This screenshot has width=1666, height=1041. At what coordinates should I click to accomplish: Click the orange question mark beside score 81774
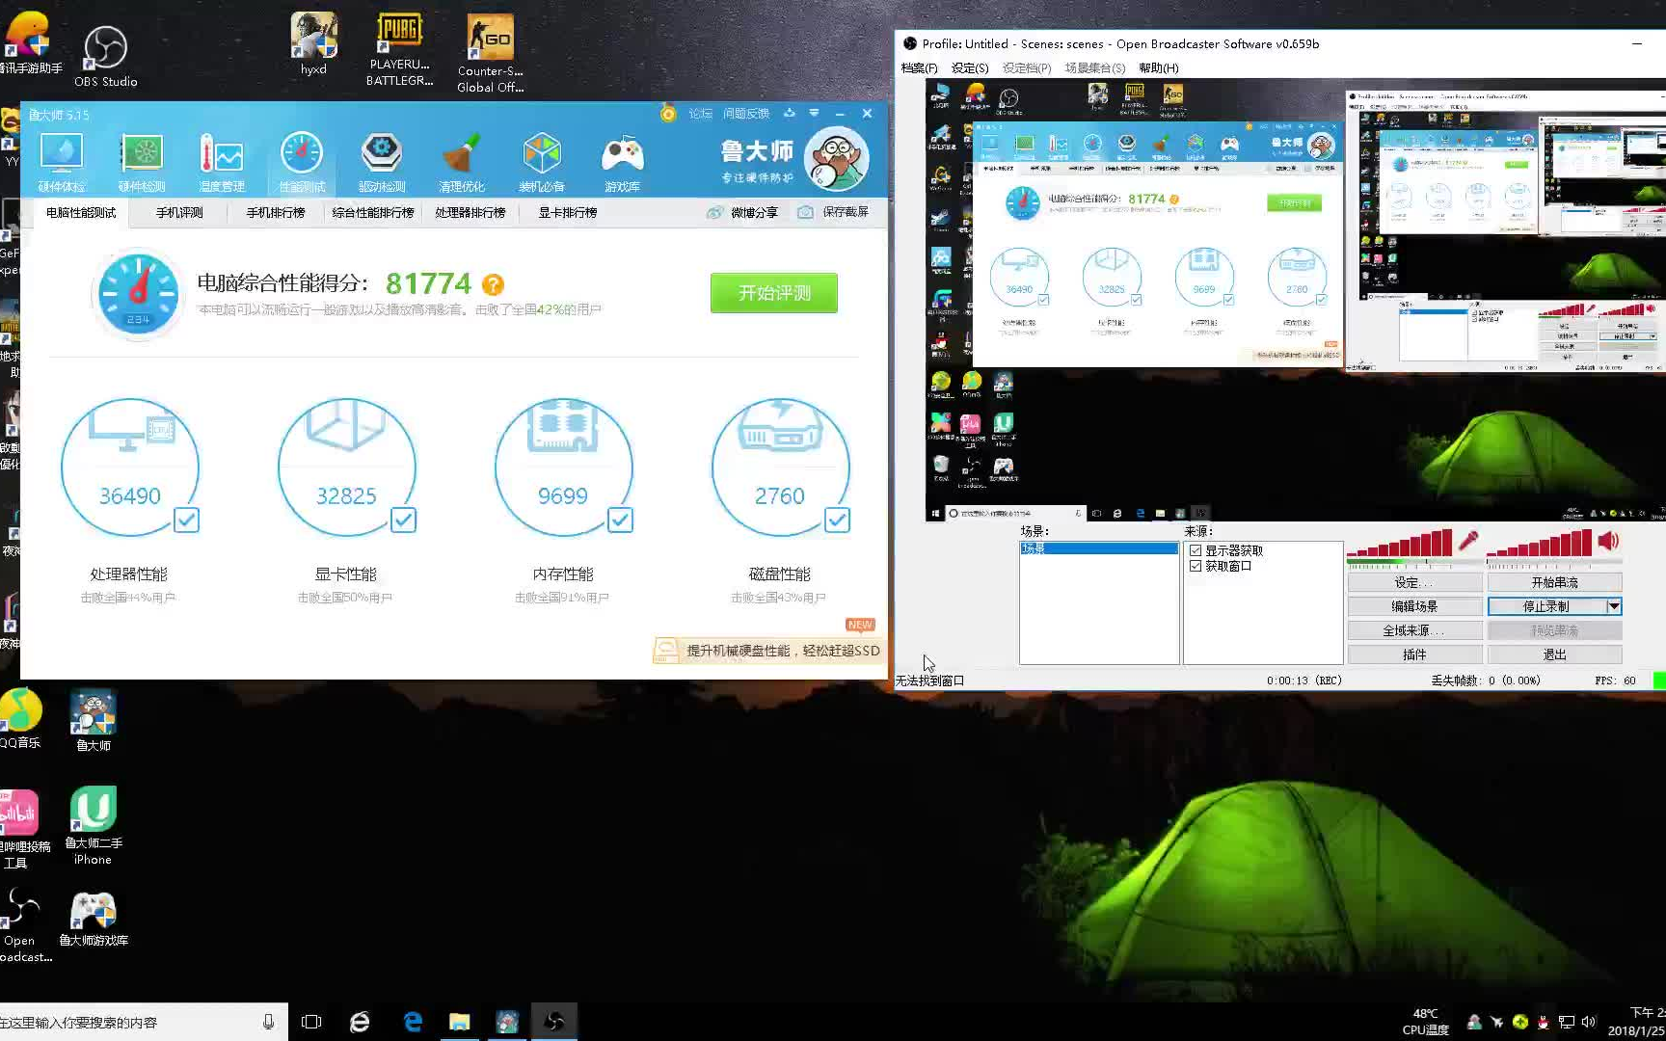pyautogui.click(x=493, y=284)
